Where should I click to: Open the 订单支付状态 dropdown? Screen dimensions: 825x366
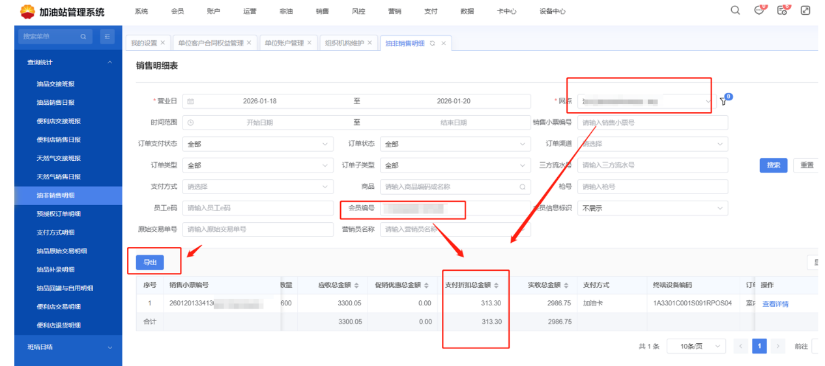tap(257, 144)
